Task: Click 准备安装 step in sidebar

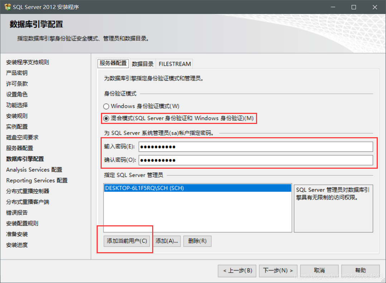Action: 17,234
